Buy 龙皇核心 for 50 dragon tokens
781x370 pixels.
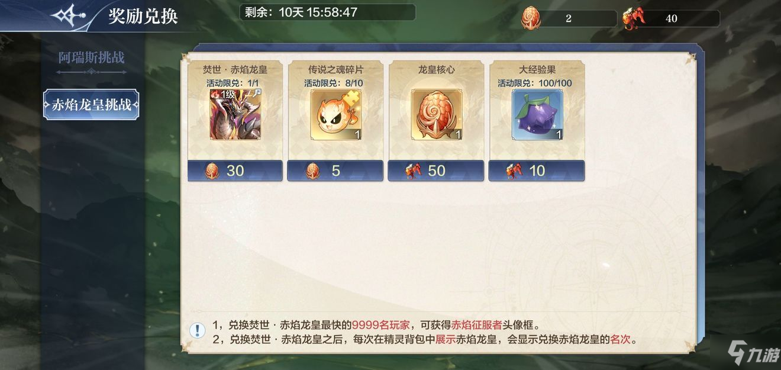[x=436, y=170]
